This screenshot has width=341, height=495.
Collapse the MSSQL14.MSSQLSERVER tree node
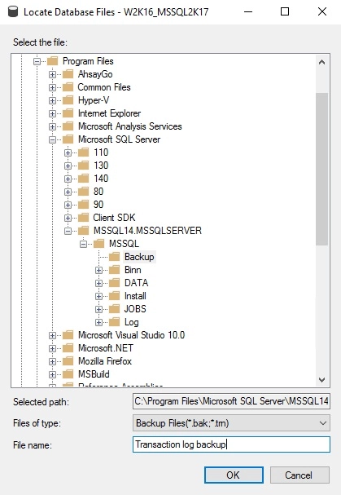pos(68,231)
